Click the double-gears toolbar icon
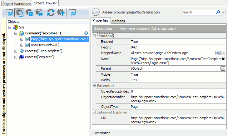 point(29,13)
